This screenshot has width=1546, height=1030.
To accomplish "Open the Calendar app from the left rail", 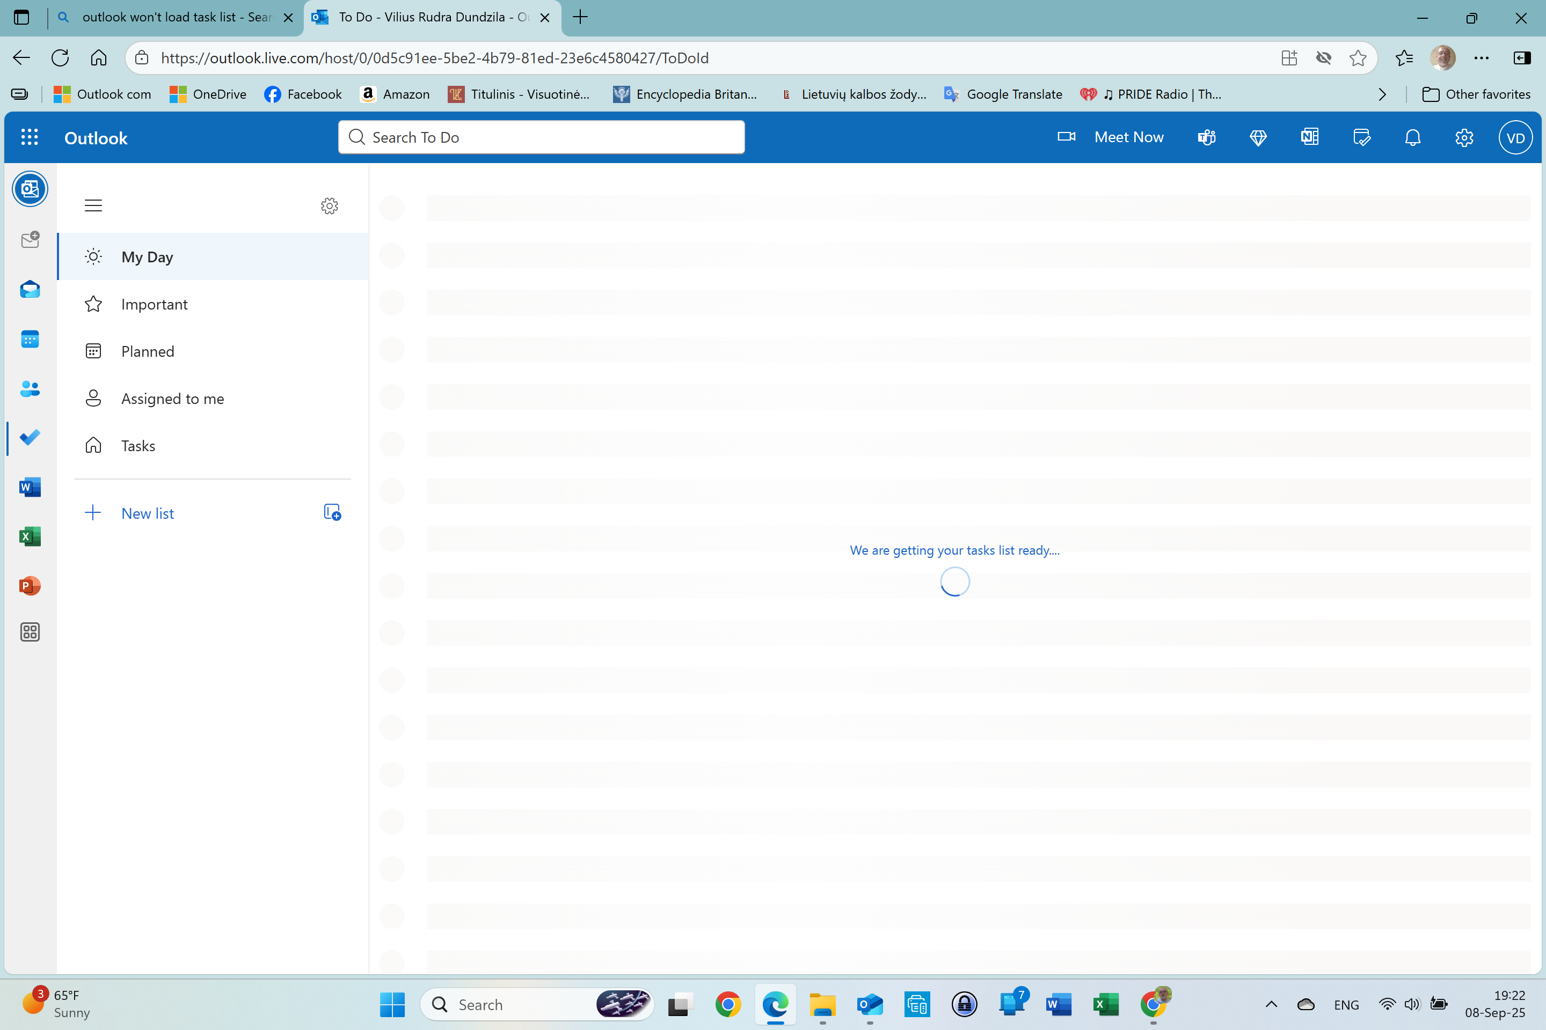I will 30,339.
